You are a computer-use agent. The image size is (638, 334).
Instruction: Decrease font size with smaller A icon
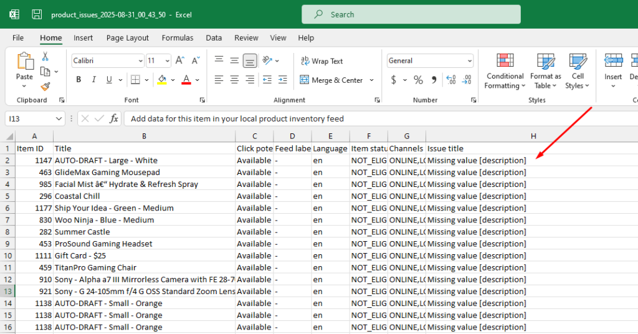click(x=196, y=60)
